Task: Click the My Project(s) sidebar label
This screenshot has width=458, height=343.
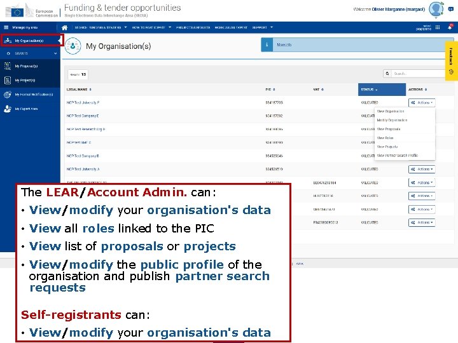Action: [x=25, y=80]
